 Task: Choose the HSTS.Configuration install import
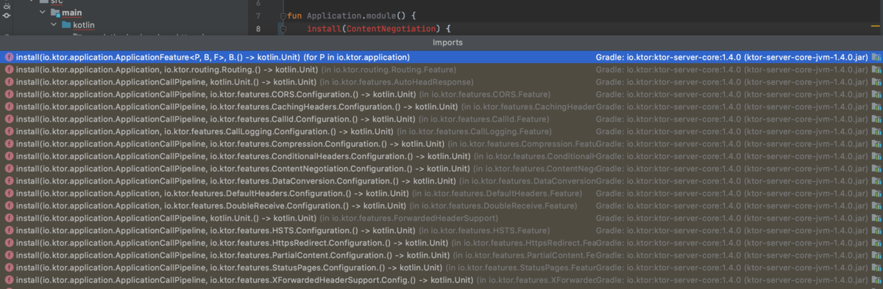441,230
